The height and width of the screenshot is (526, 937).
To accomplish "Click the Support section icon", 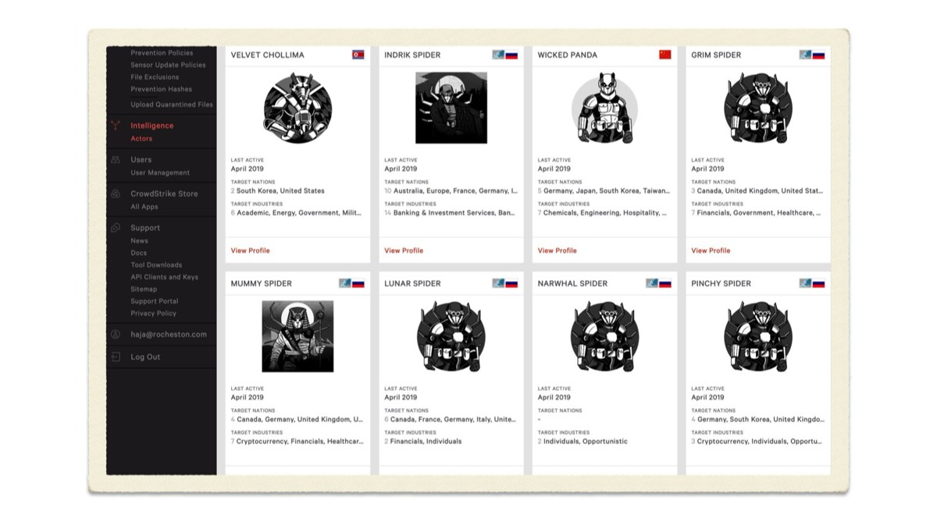I will tap(116, 228).
